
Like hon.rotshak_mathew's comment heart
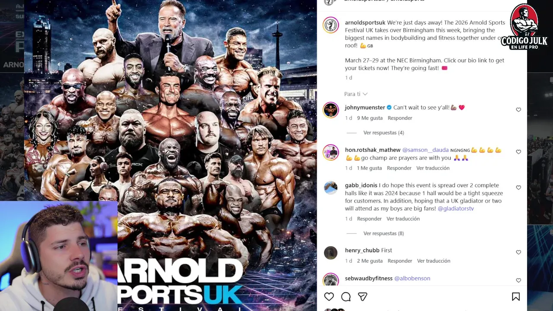pos(518,152)
